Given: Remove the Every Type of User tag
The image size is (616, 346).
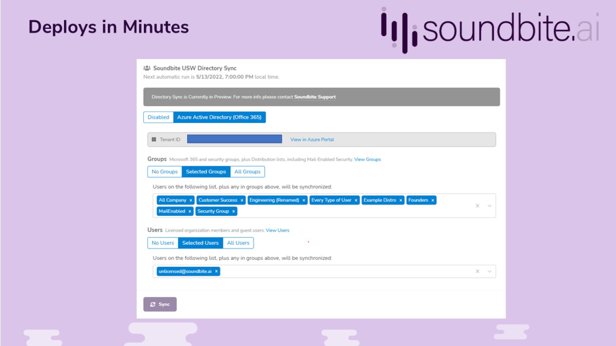Looking at the screenshot, I should 356,200.
